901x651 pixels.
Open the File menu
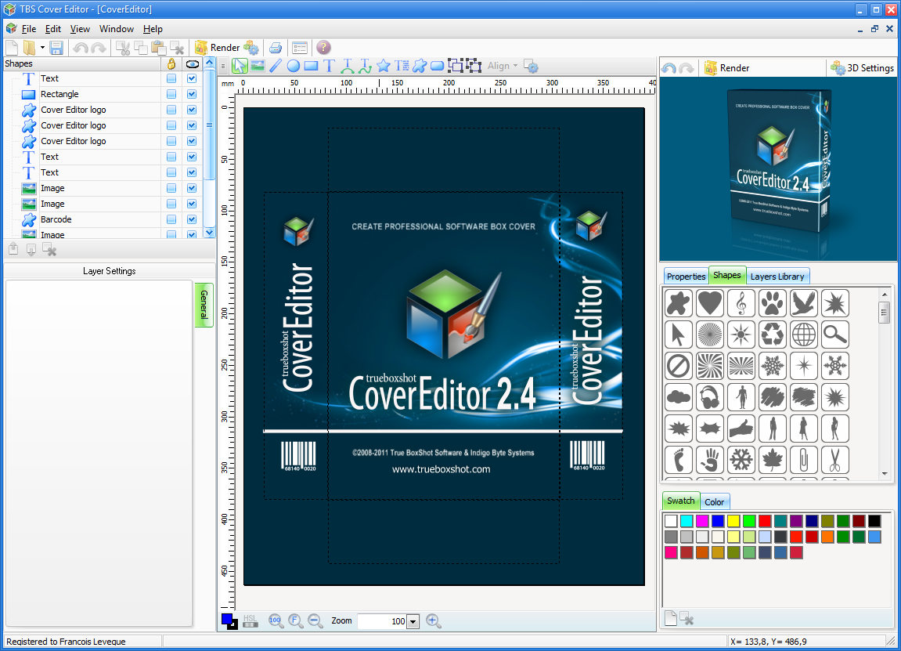29,29
